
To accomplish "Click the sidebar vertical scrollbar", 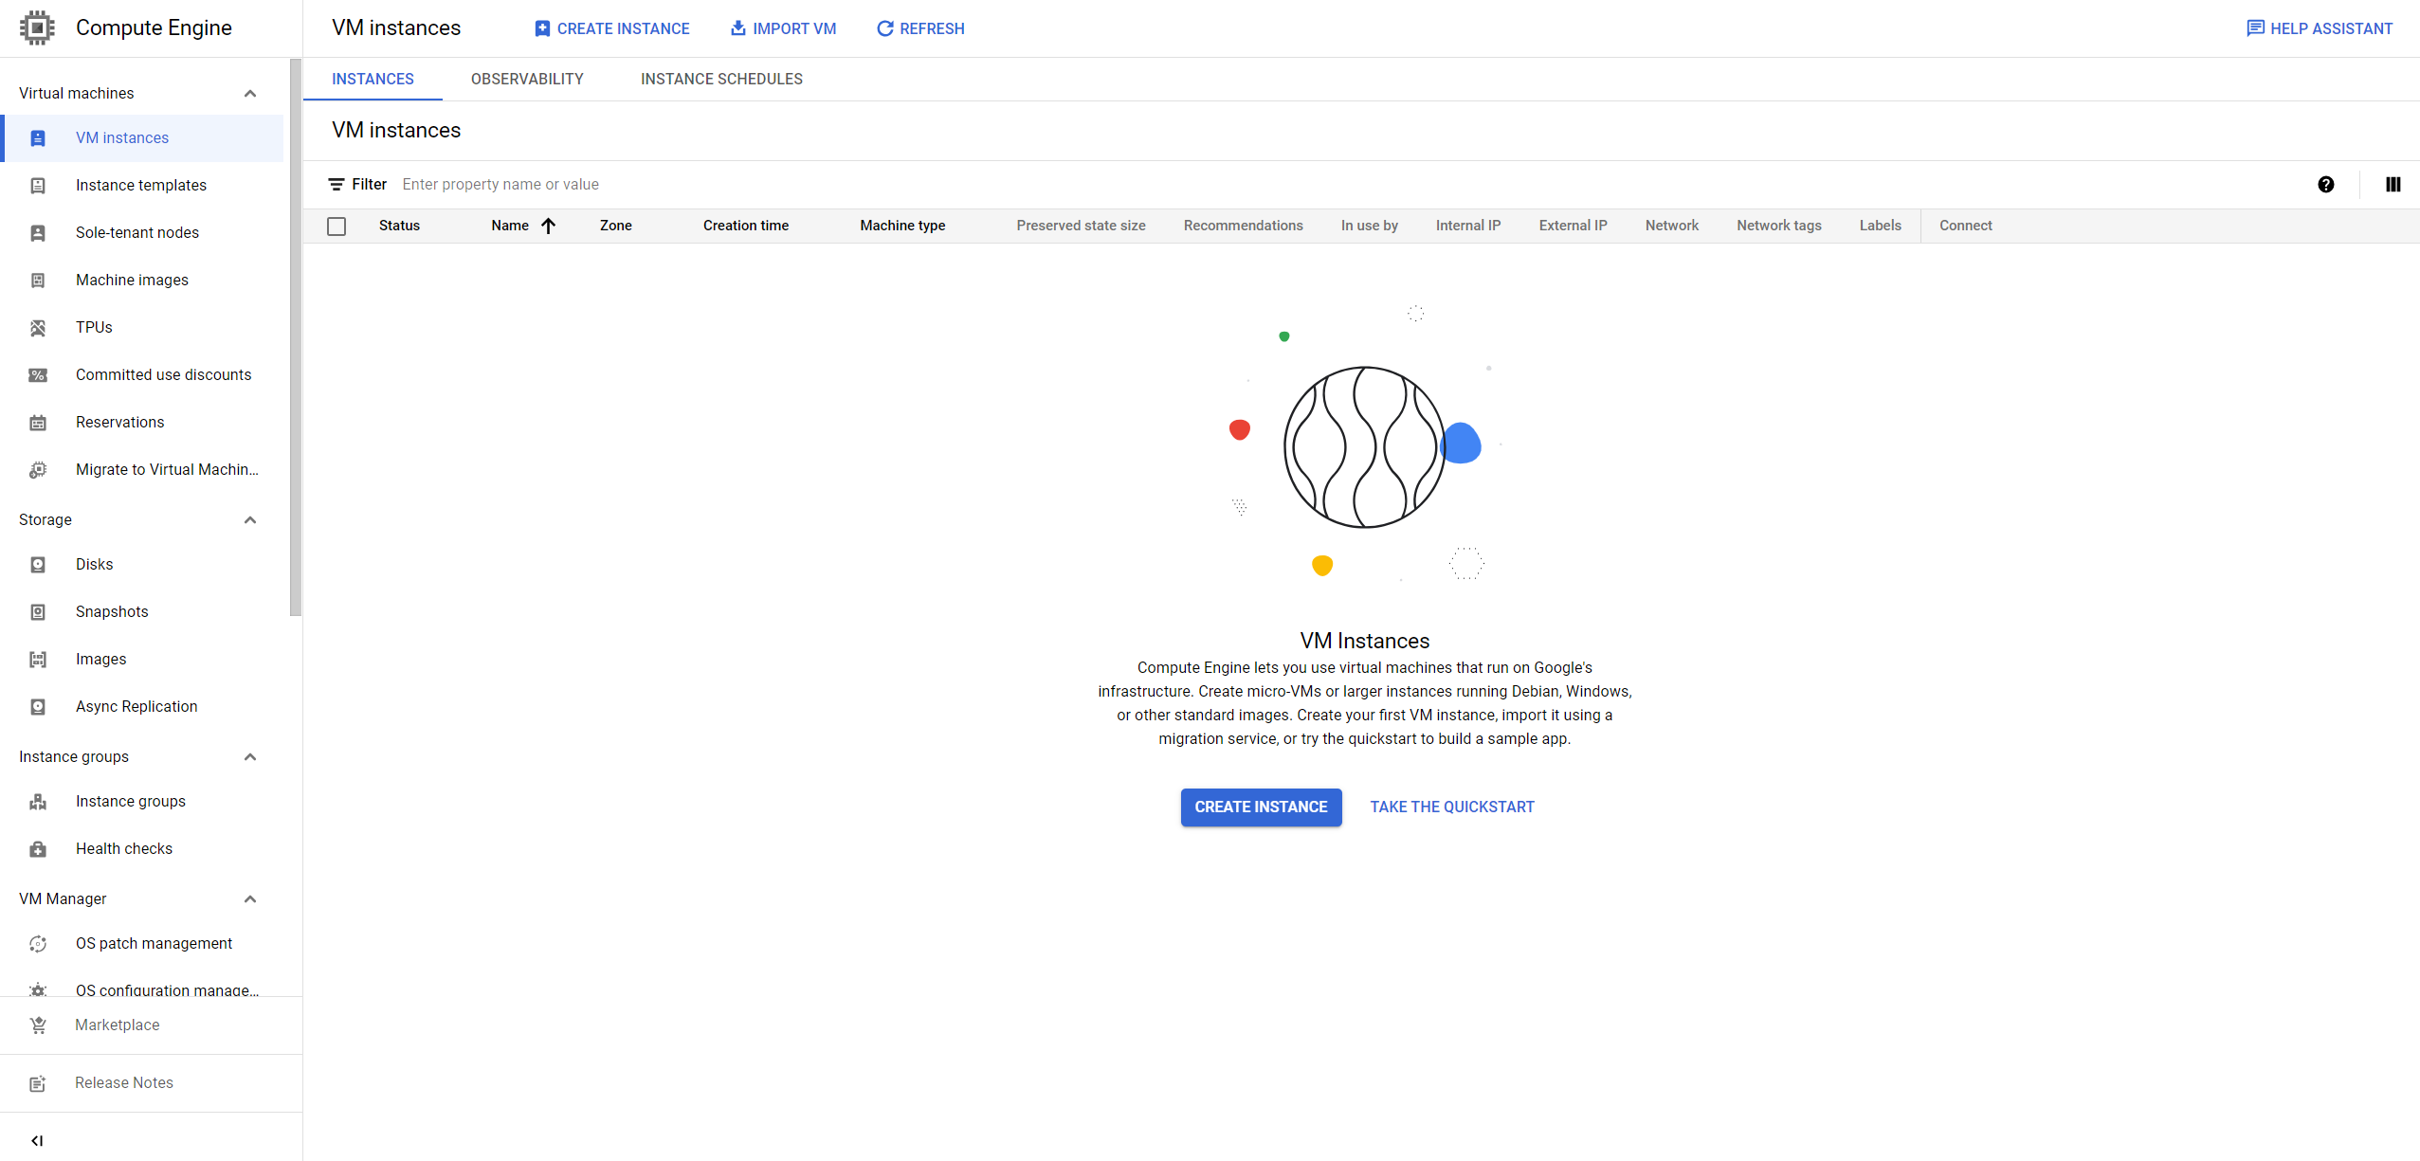I will (x=296, y=336).
